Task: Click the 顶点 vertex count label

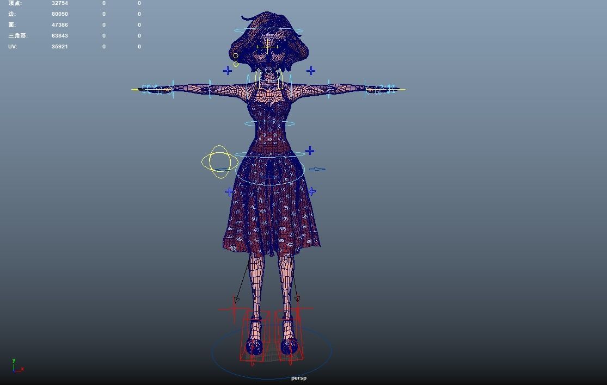Action: pyautogui.click(x=15, y=3)
